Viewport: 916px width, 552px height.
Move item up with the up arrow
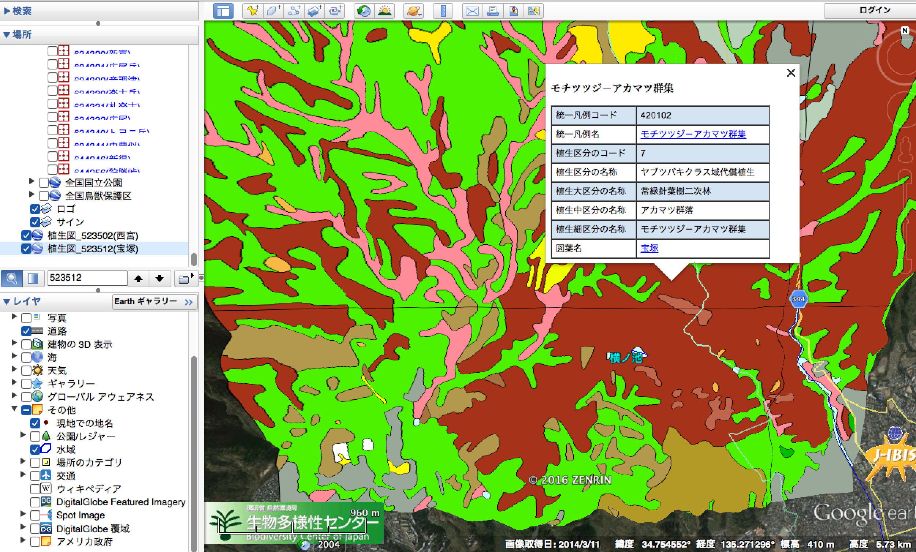tap(138, 278)
